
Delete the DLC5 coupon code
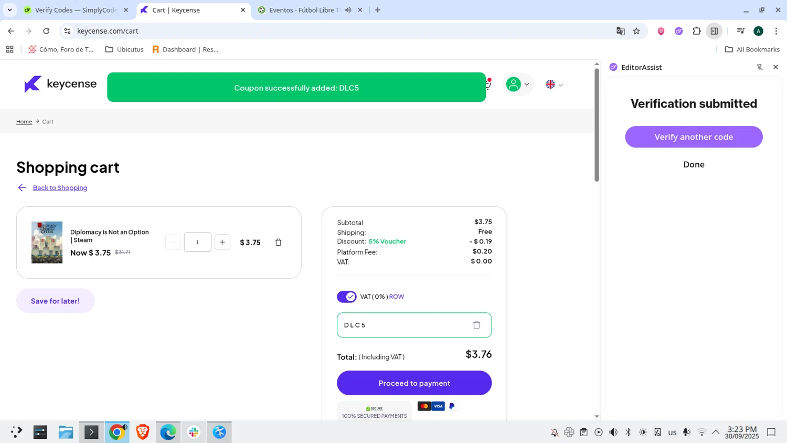476,325
